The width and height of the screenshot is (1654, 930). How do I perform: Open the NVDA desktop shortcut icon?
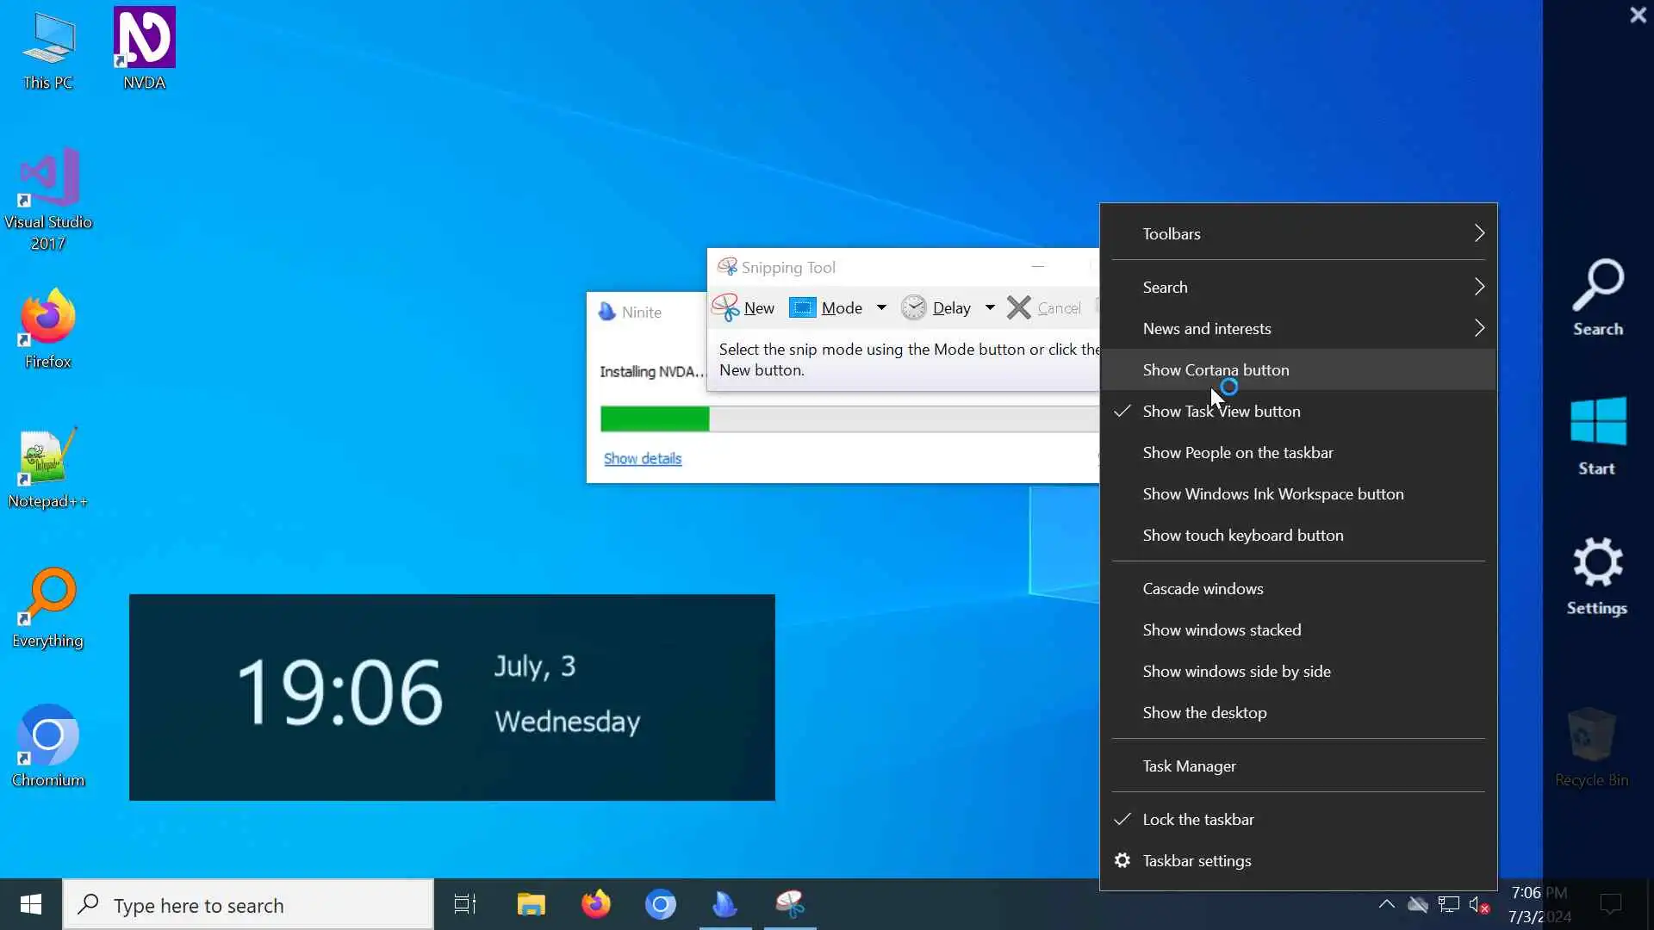pyautogui.click(x=144, y=39)
